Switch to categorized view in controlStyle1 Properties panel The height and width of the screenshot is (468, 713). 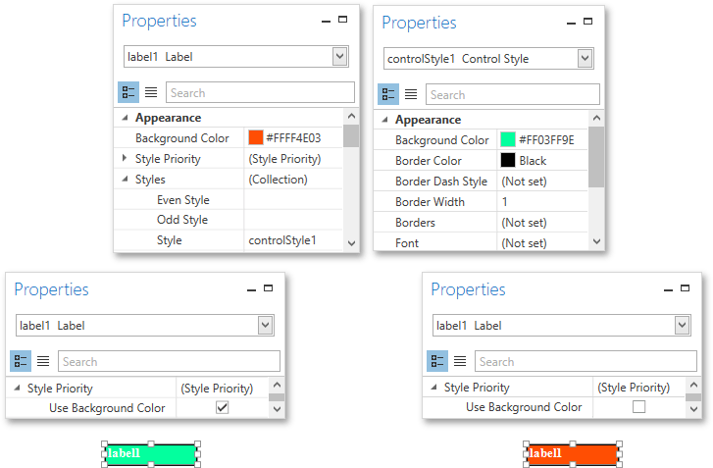click(388, 94)
